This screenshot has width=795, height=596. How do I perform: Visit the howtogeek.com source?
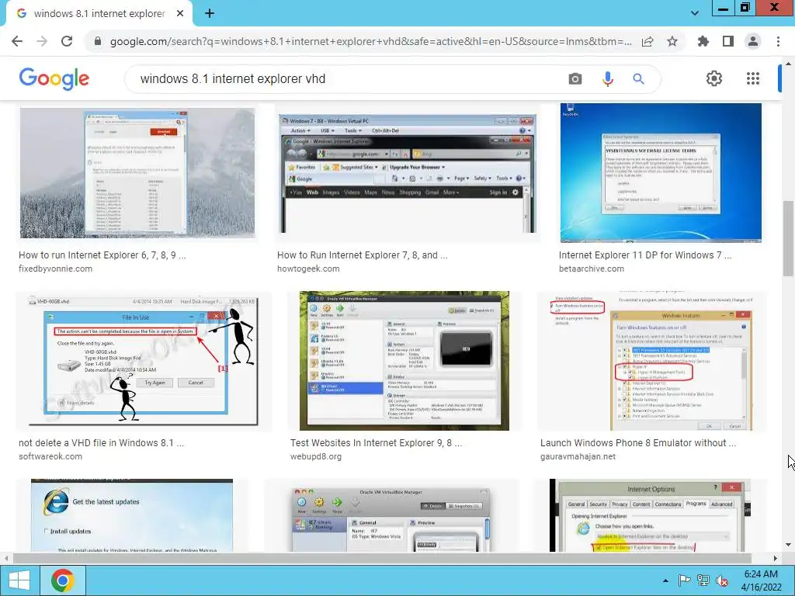point(308,269)
